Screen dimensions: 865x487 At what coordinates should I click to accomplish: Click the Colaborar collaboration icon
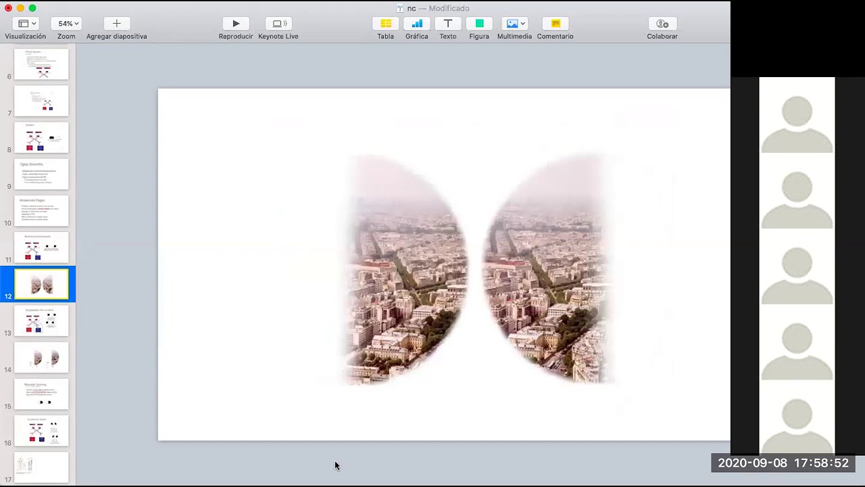click(x=662, y=24)
